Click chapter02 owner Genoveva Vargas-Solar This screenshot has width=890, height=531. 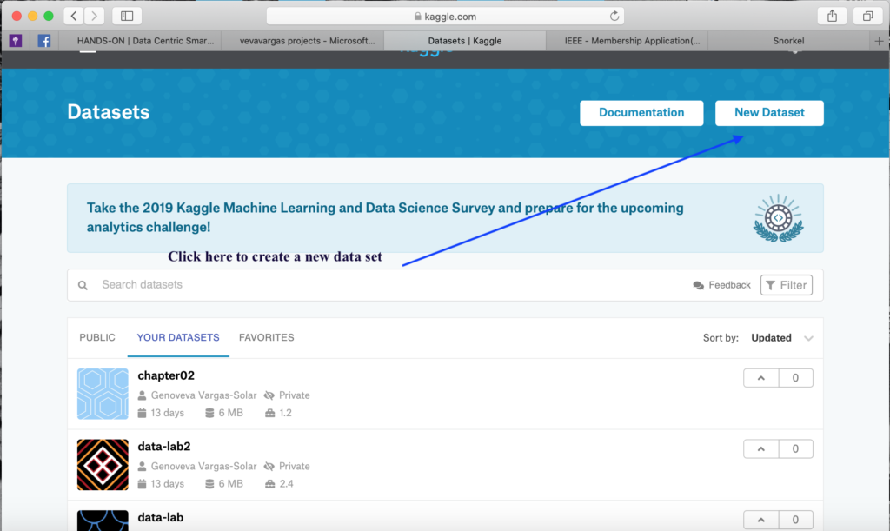[203, 395]
